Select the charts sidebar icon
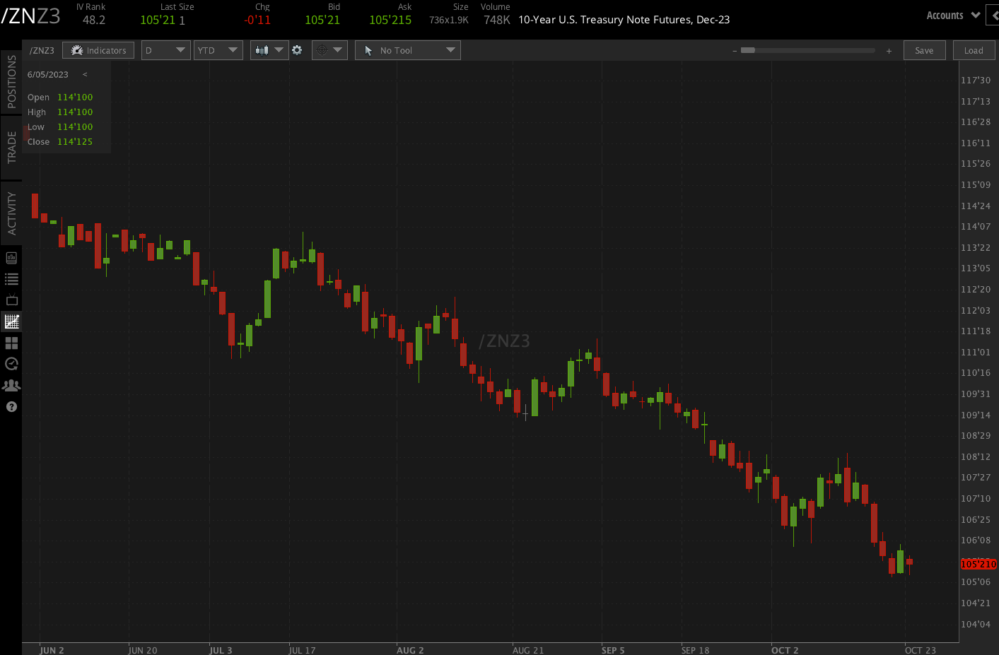 [x=11, y=321]
